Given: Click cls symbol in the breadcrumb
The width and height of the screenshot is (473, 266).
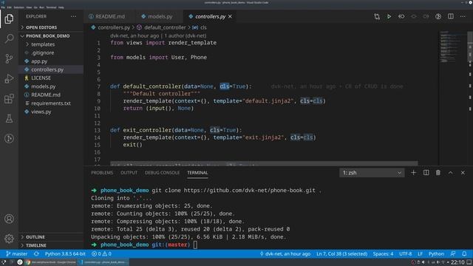Looking at the screenshot, I should coord(203,27).
